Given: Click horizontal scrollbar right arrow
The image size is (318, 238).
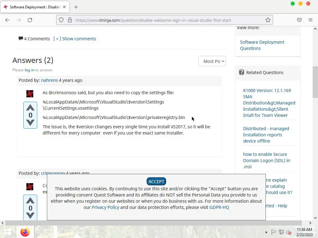Looking at the screenshot, I should pos(310,223).
